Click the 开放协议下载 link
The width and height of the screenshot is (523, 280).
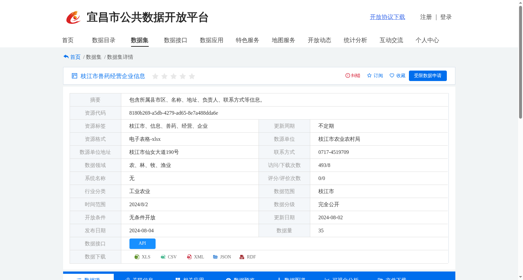point(387,17)
